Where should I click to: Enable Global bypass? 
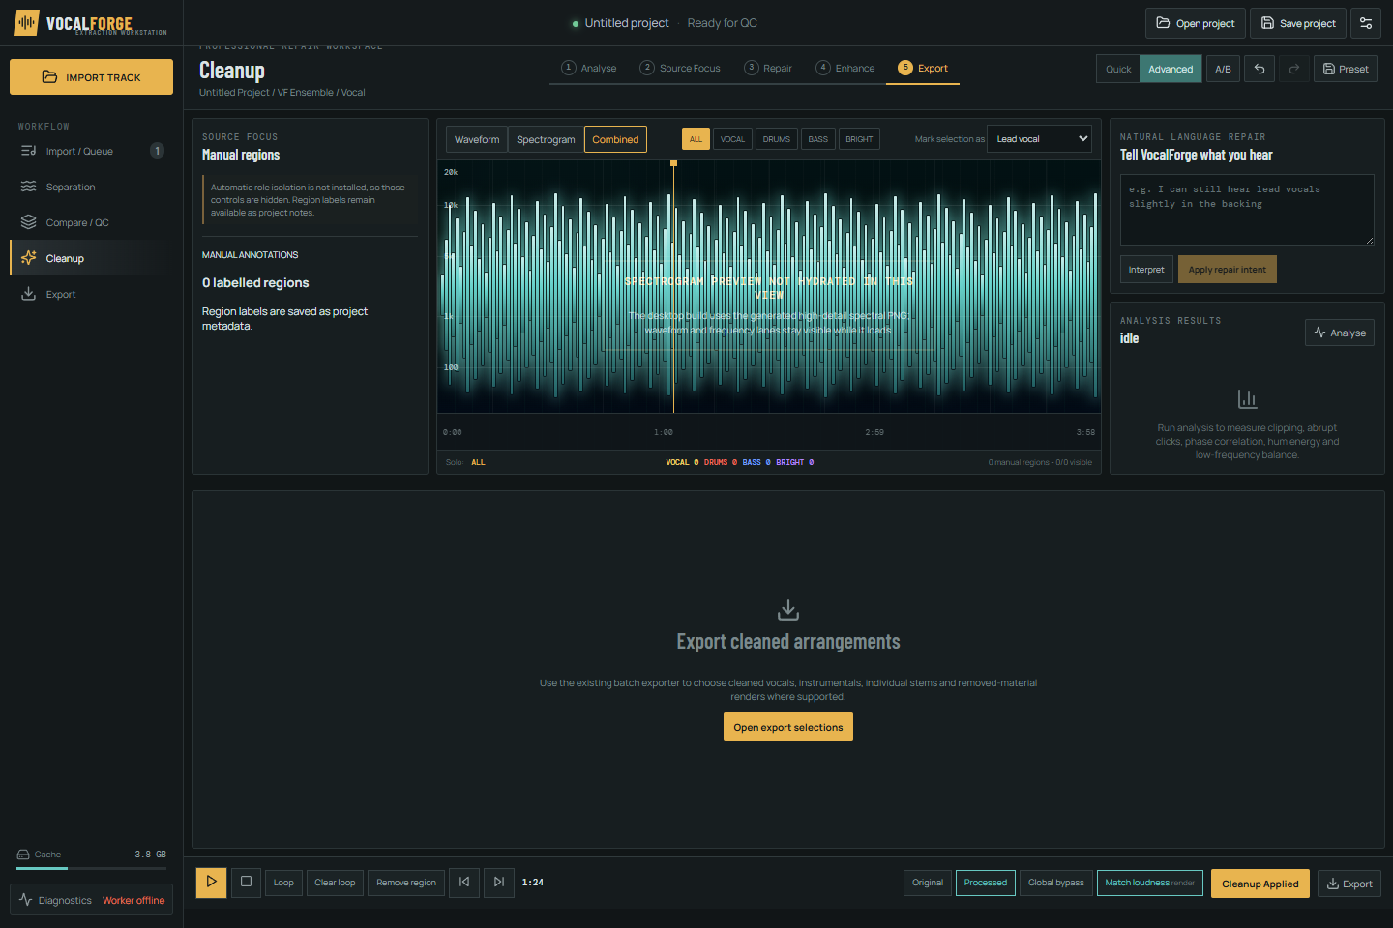click(1056, 883)
